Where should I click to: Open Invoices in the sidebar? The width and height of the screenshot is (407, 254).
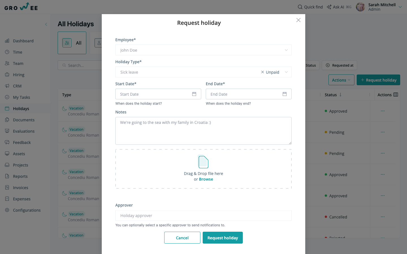point(20,188)
